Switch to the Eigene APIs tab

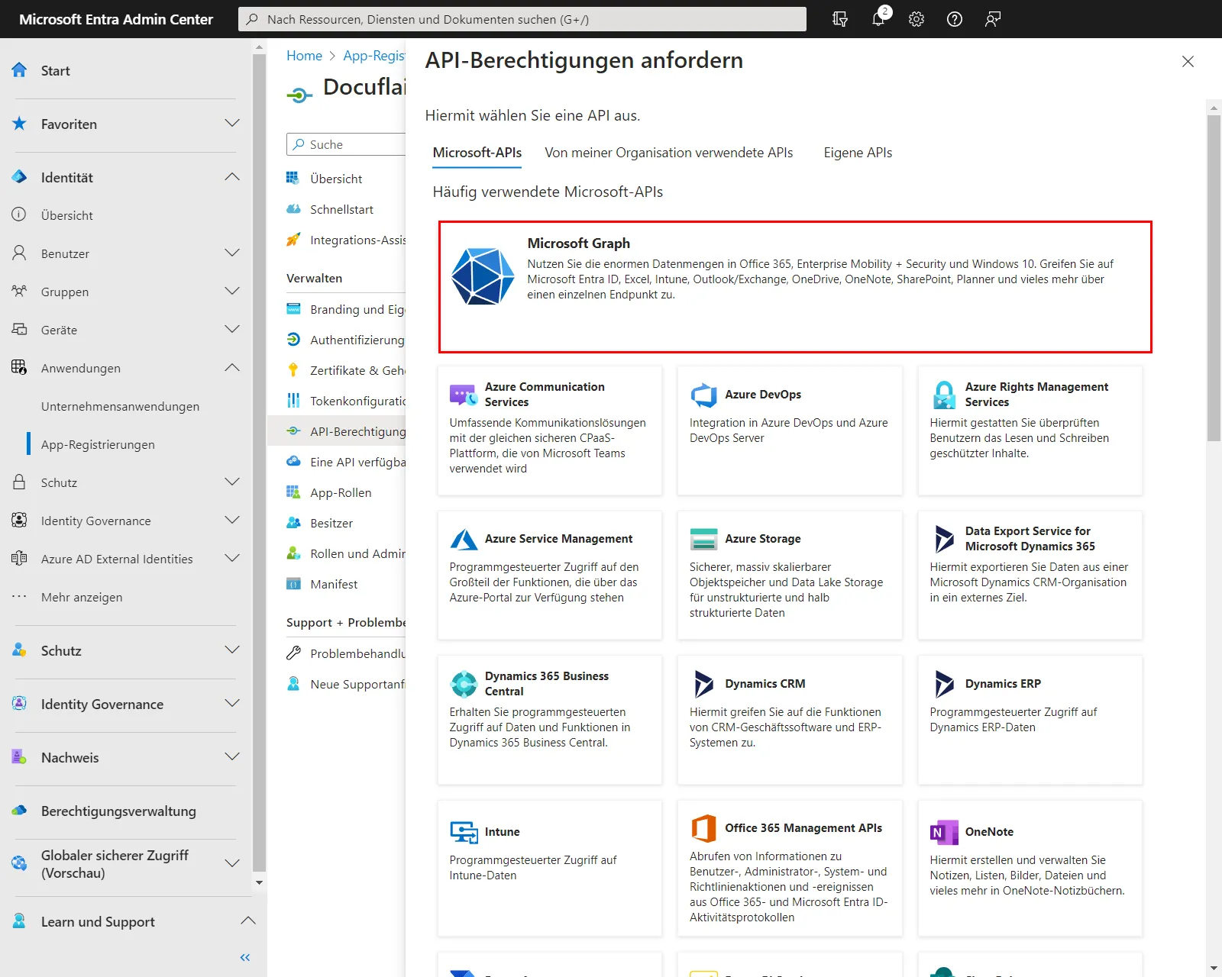pos(858,153)
